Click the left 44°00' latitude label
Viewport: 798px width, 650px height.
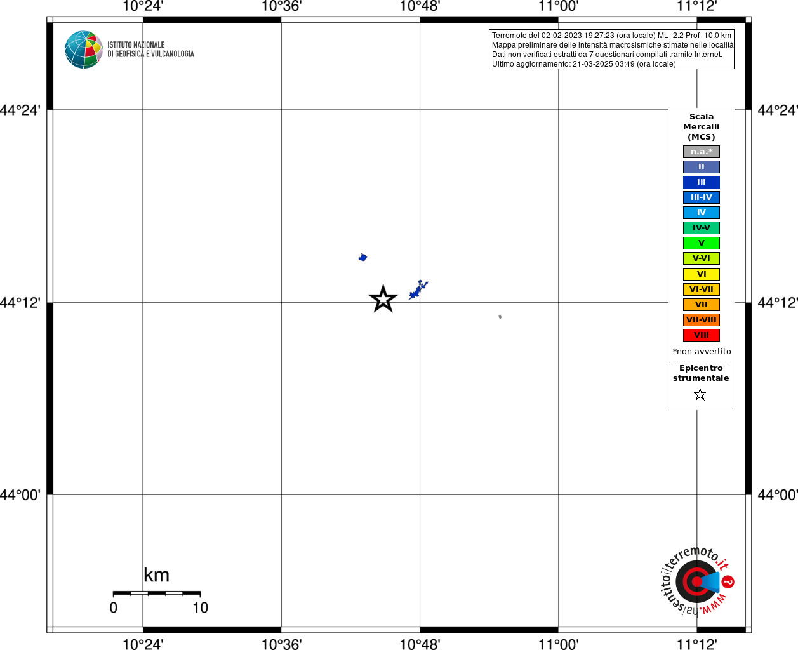click(x=20, y=495)
